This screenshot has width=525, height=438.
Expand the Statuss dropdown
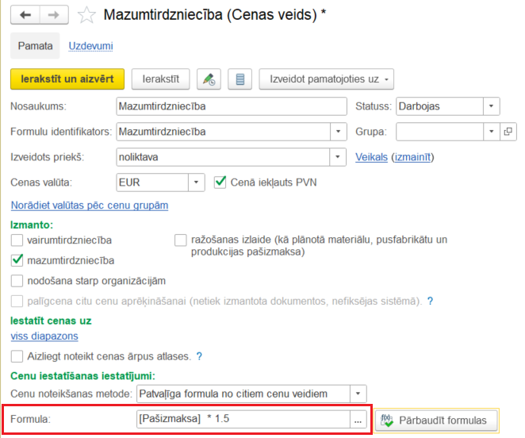point(492,106)
